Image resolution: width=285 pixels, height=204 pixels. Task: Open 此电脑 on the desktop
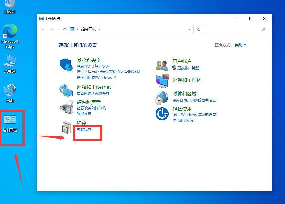coord(10,61)
